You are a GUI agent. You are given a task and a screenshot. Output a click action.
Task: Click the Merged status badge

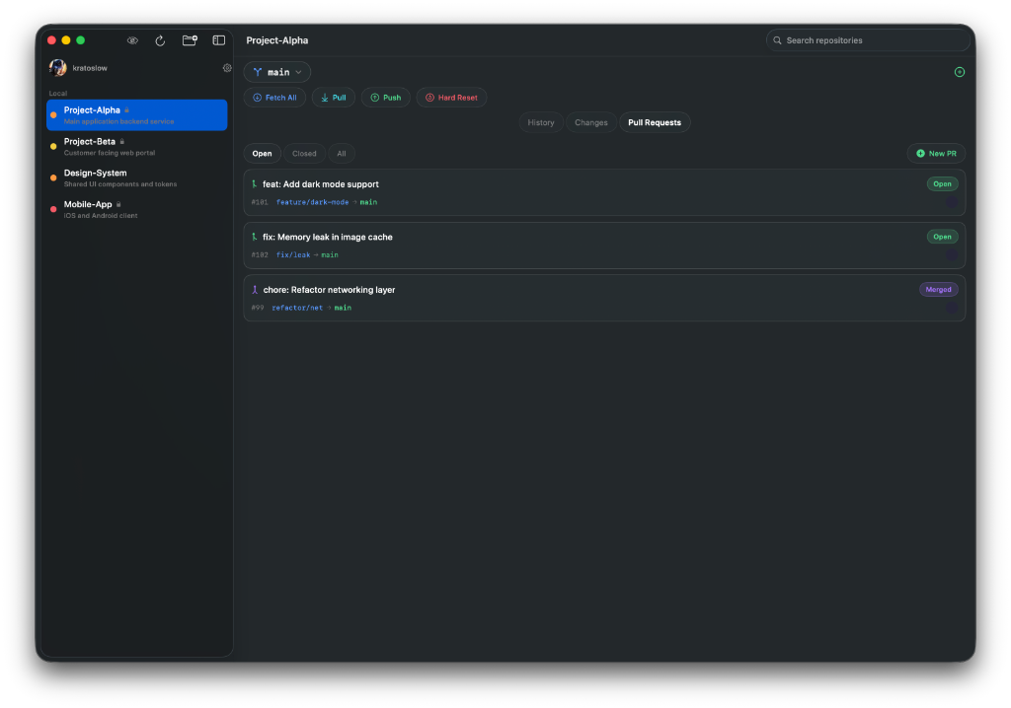[x=938, y=290]
